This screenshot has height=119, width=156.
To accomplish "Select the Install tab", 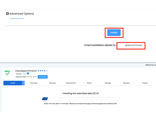I will point(13,83).
